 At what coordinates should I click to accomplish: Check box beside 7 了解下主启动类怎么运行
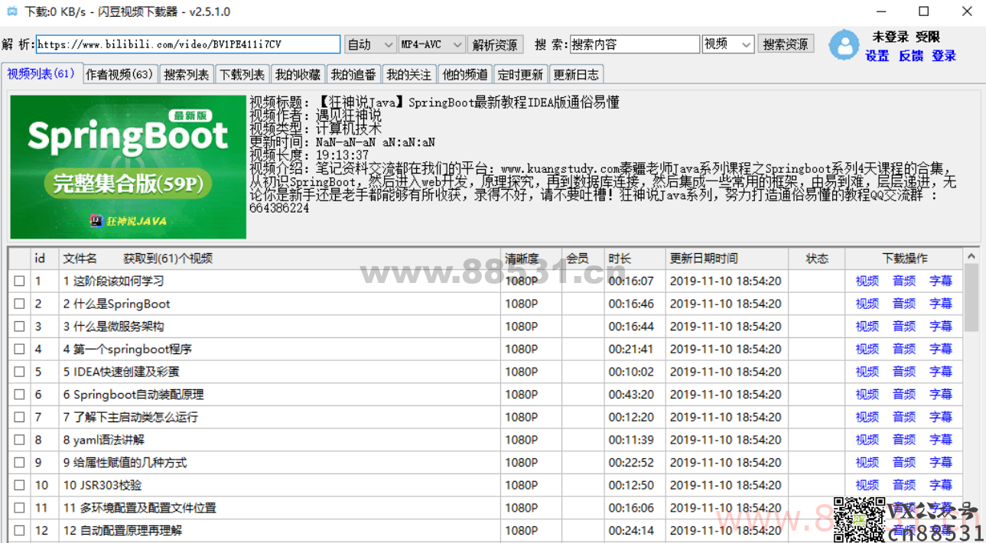tap(19, 418)
